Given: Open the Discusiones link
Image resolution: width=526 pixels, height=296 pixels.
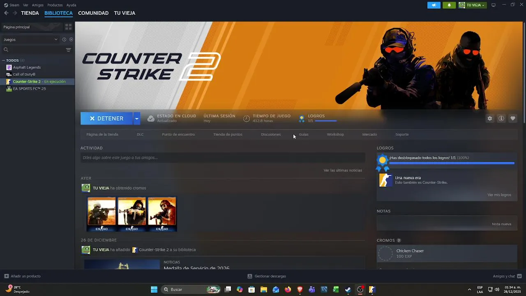Looking at the screenshot, I should pos(271,134).
